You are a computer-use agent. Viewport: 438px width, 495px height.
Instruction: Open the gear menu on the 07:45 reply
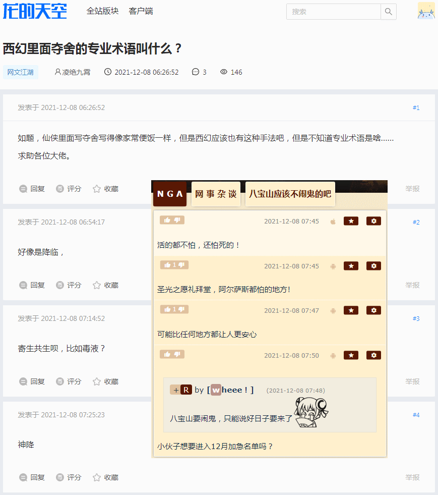click(373, 221)
